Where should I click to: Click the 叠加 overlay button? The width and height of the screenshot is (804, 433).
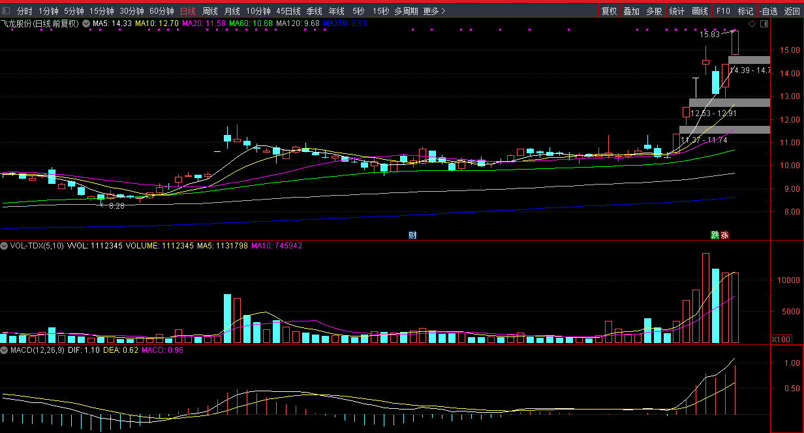click(x=631, y=11)
